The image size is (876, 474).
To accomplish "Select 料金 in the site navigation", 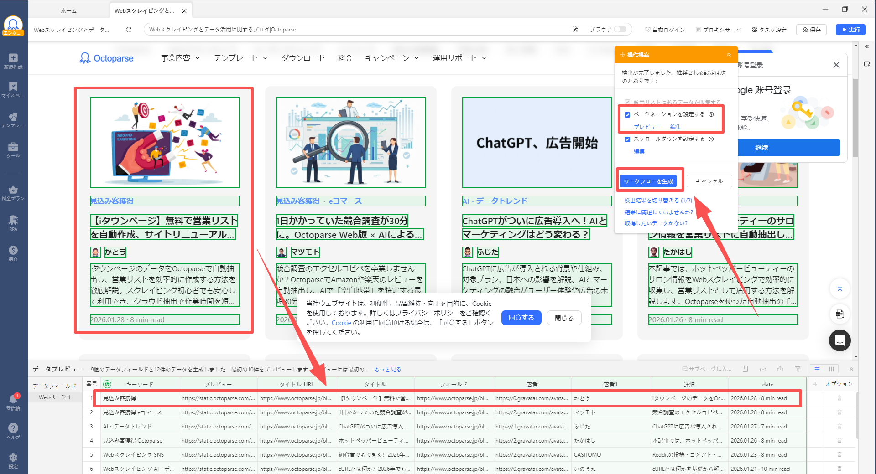I will pos(345,58).
